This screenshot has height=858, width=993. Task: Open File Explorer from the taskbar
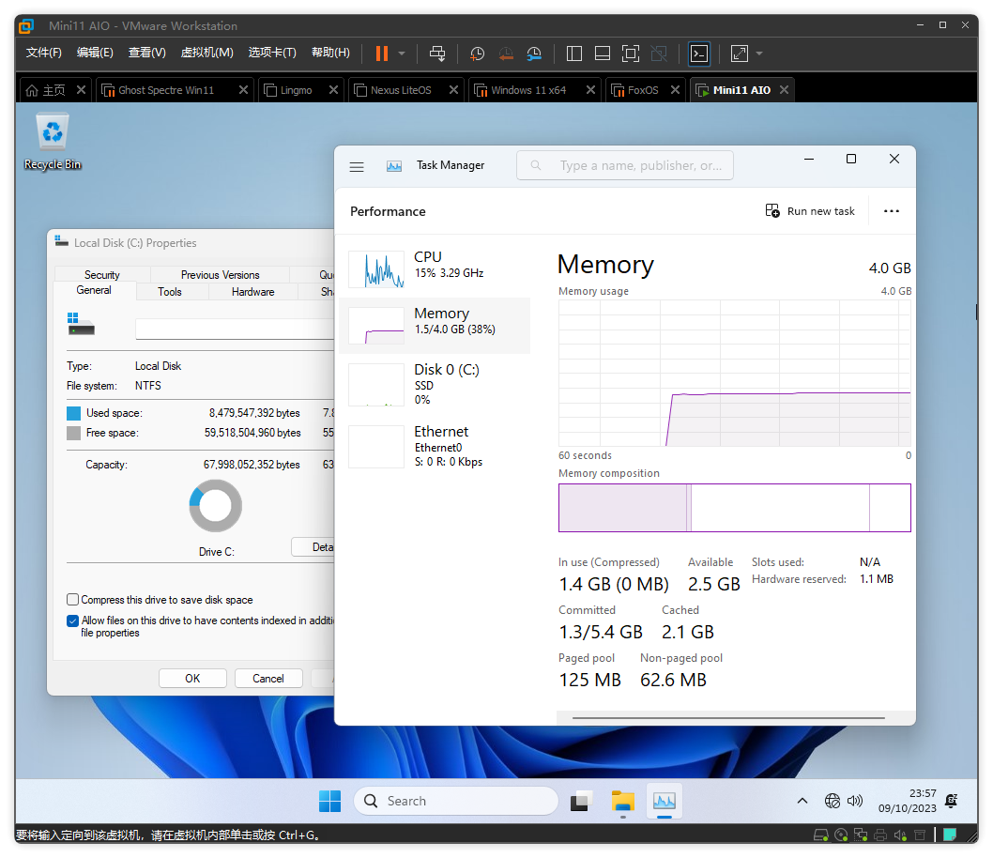point(622,801)
